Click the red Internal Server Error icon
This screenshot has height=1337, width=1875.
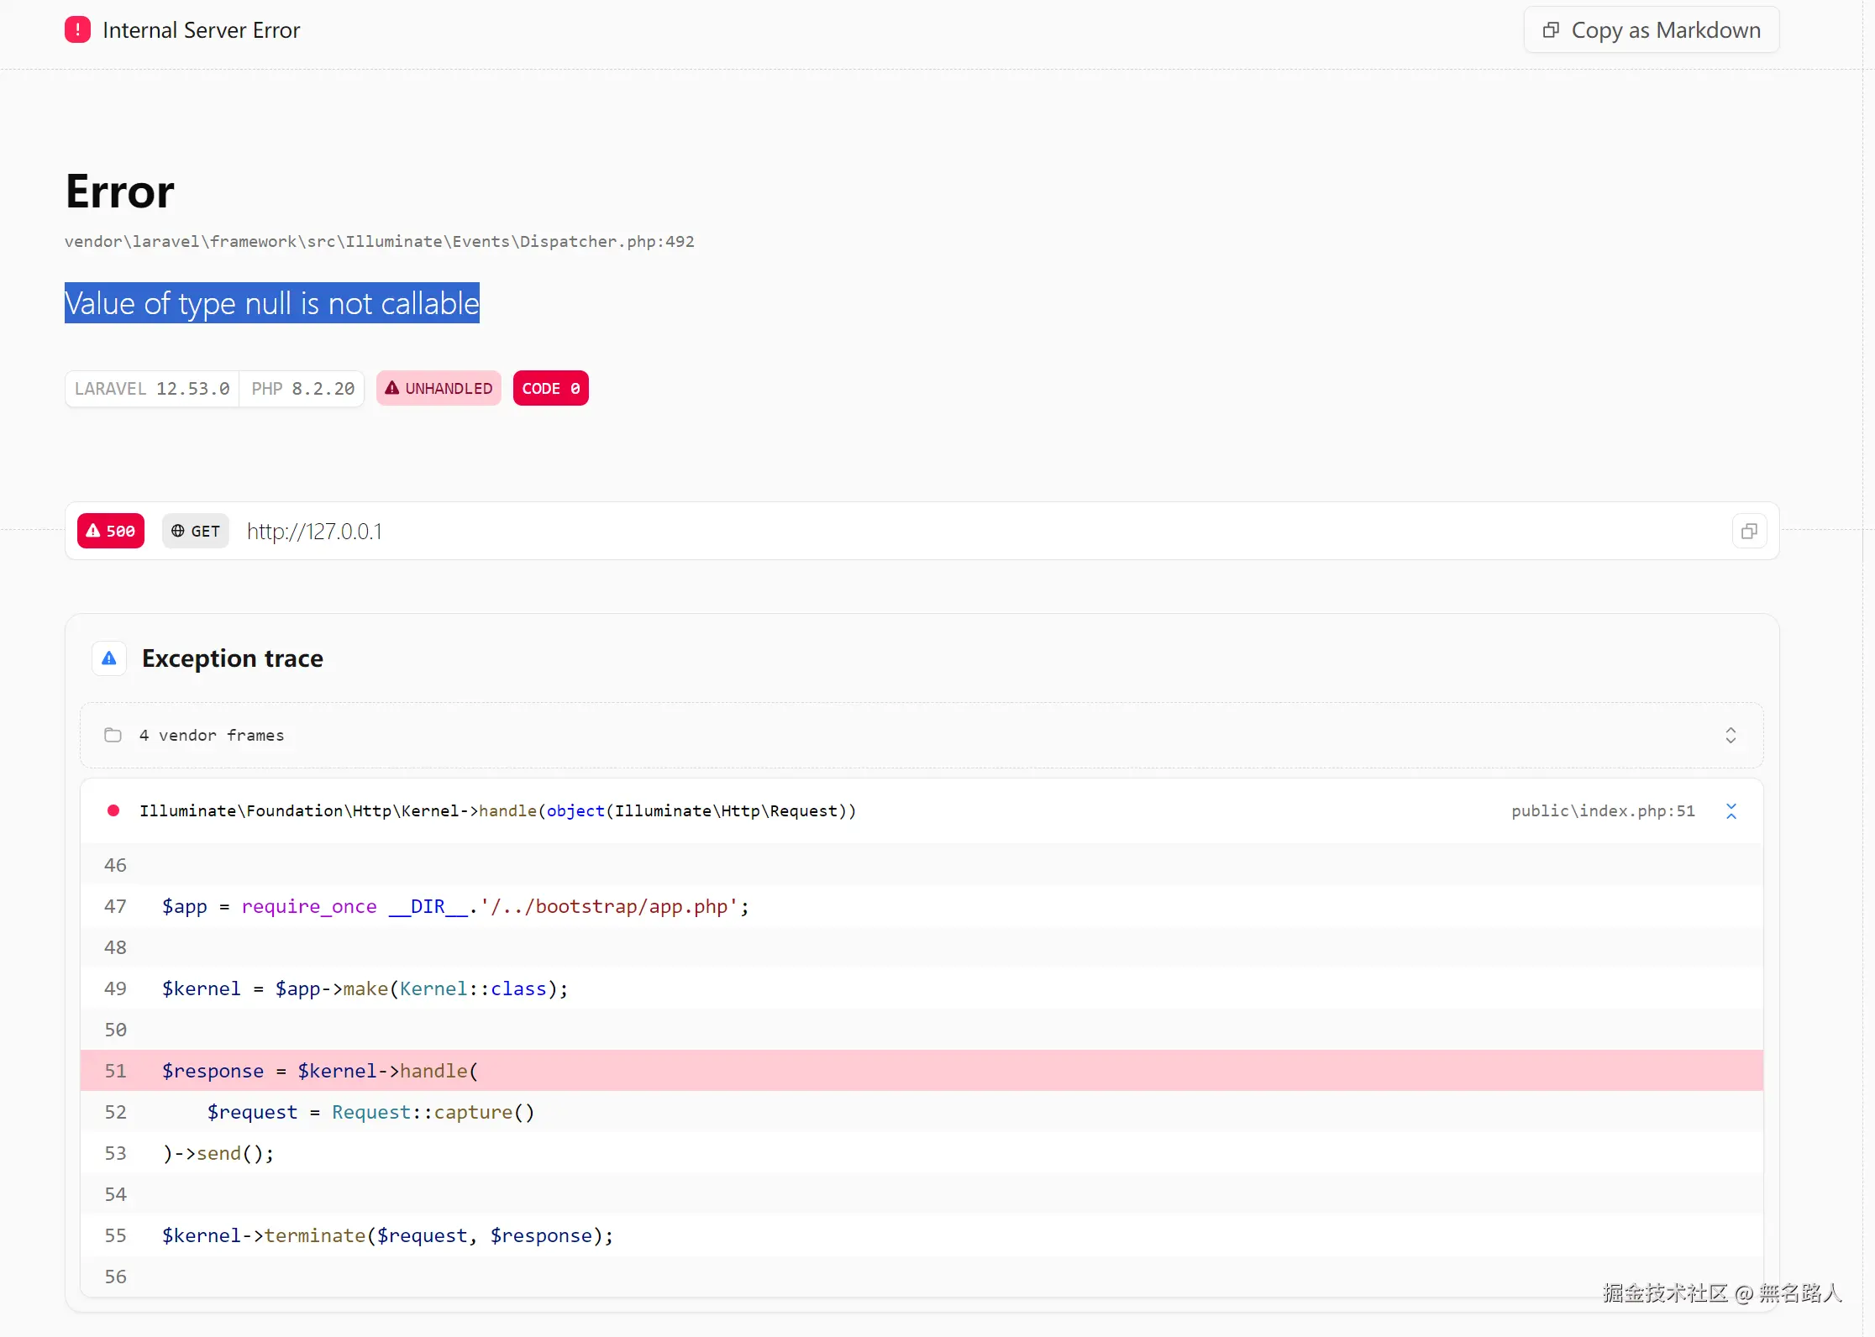pyautogui.click(x=77, y=30)
